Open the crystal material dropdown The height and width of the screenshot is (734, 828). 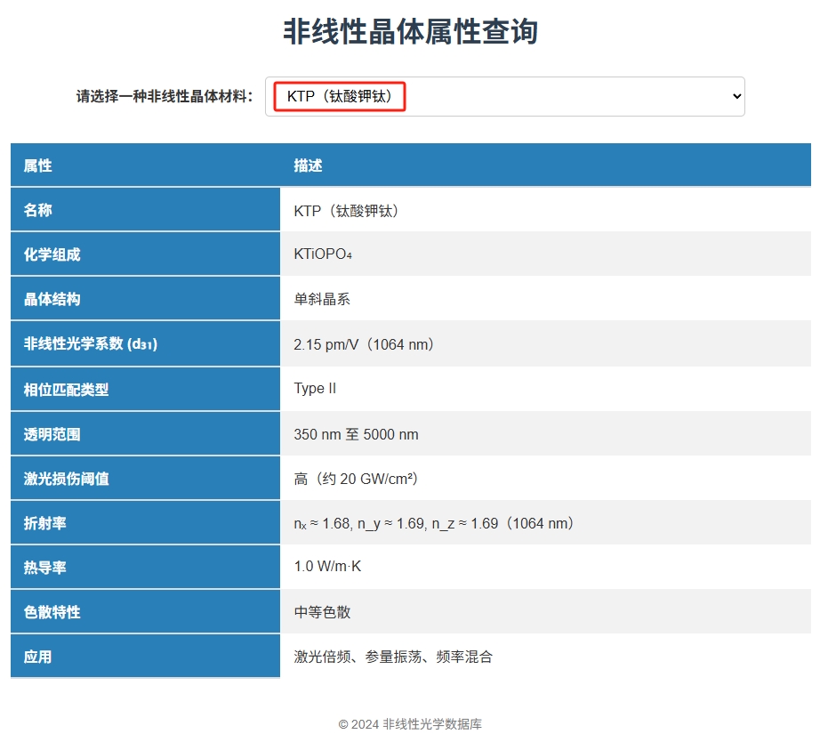point(503,96)
